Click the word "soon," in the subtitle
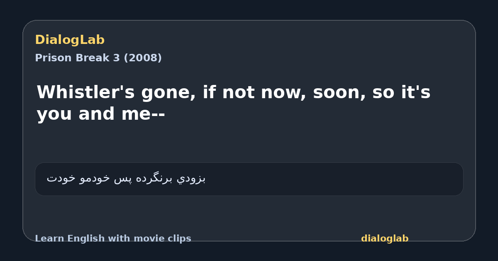Image resolution: width=498 pixels, height=261 pixels. point(339,93)
